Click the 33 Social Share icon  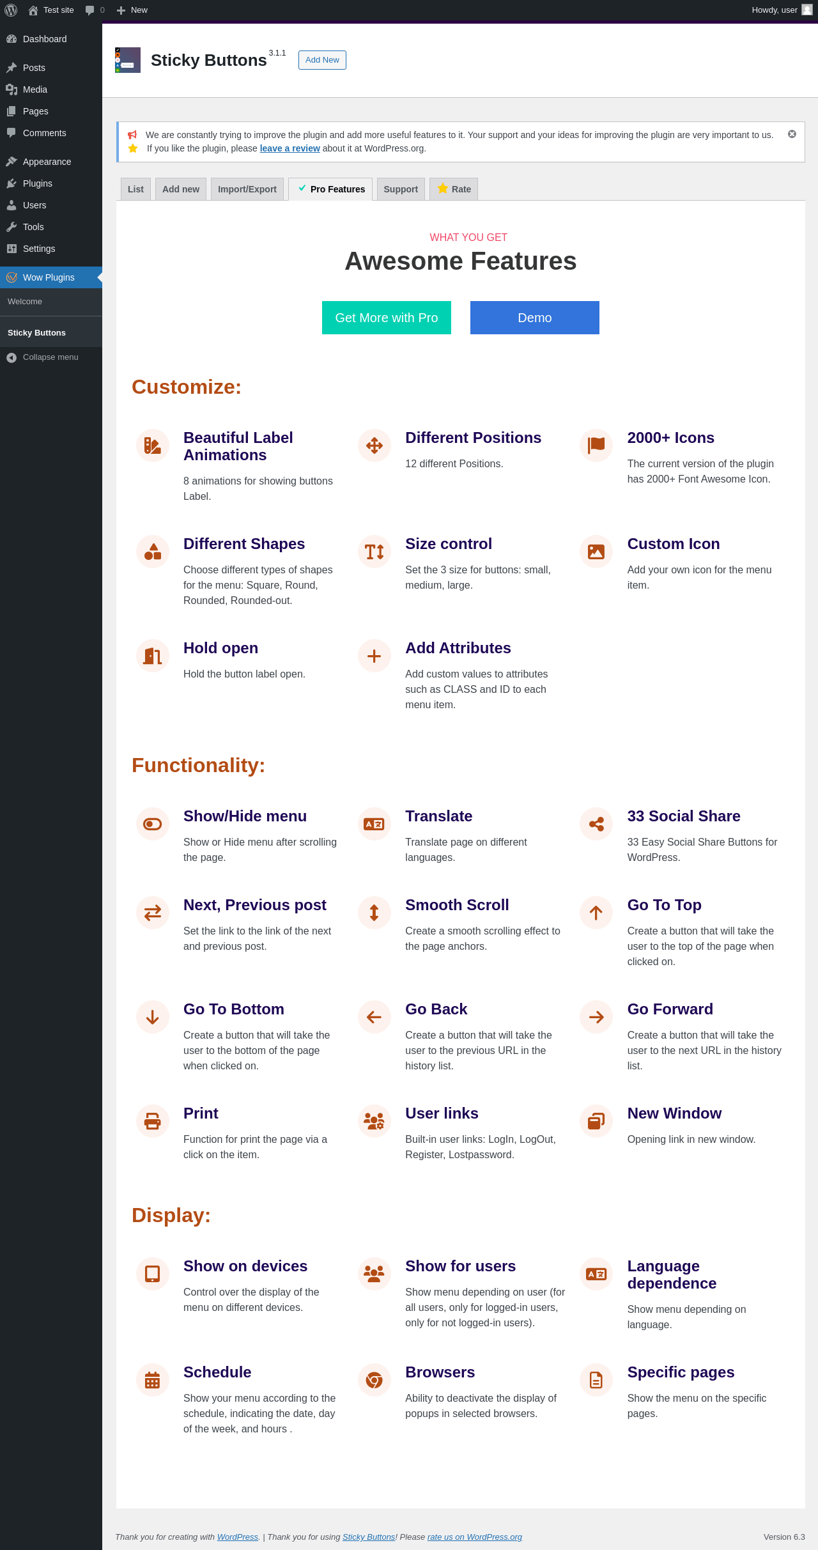point(596,824)
